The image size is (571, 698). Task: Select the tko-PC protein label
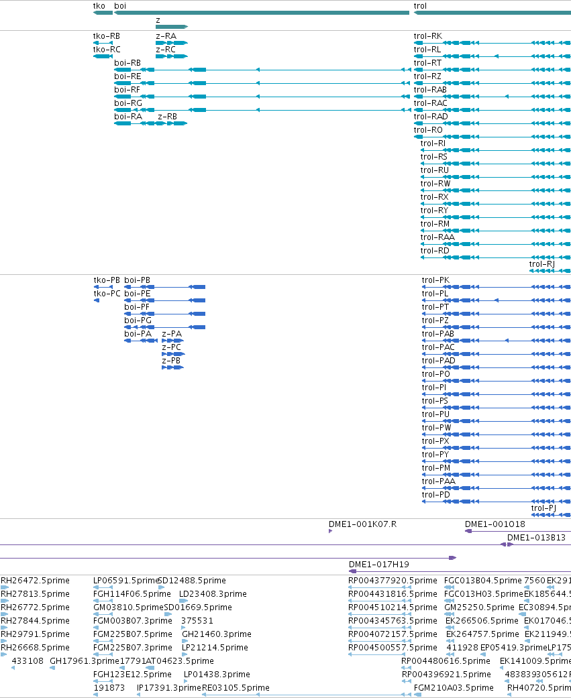(x=107, y=294)
